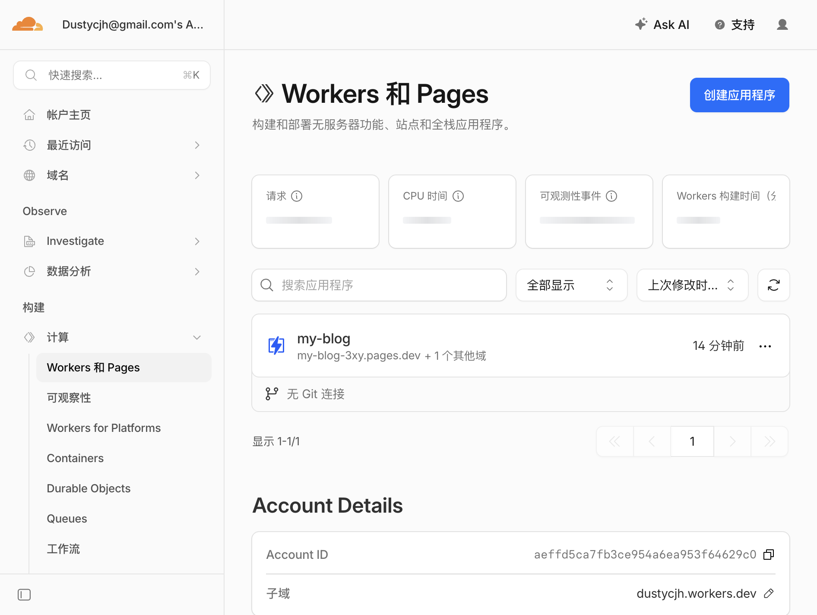Expand the Investigate chevron
Image resolution: width=817 pixels, height=615 pixels.
[x=197, y=241]
